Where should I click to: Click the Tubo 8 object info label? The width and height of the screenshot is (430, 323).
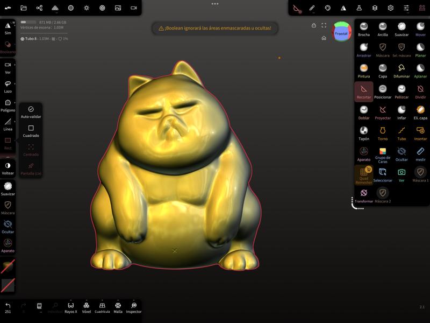coord(44,39)
